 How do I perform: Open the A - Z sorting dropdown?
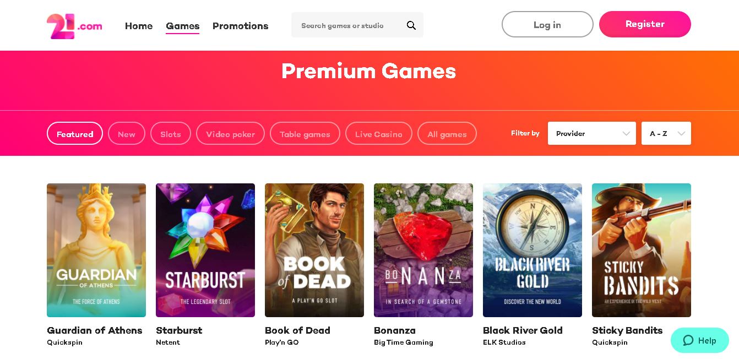click(x=666, y=133)
